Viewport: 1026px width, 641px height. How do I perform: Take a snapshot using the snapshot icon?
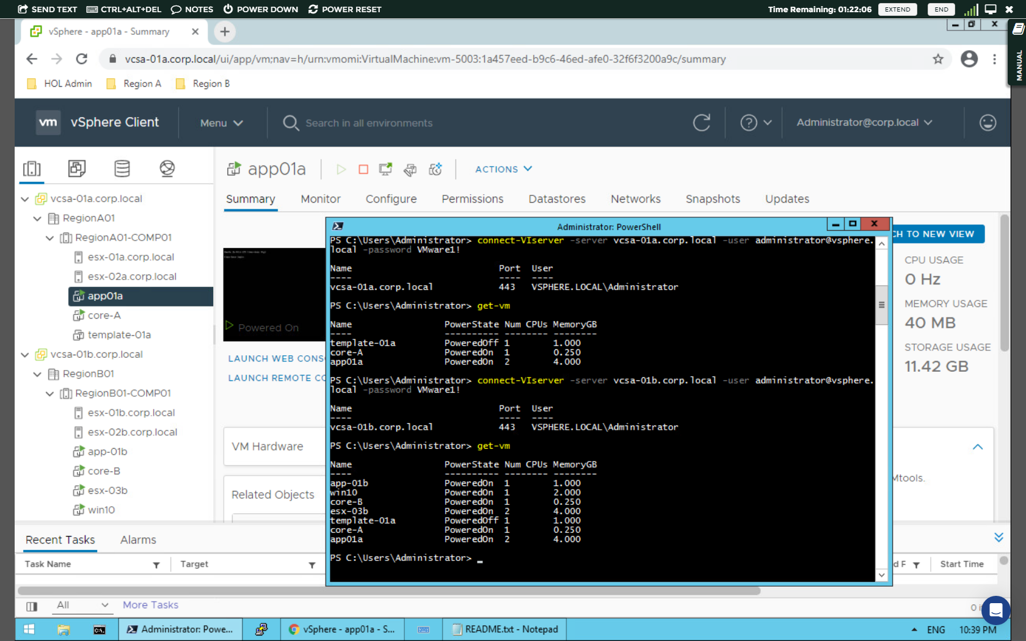pos(435,169)
